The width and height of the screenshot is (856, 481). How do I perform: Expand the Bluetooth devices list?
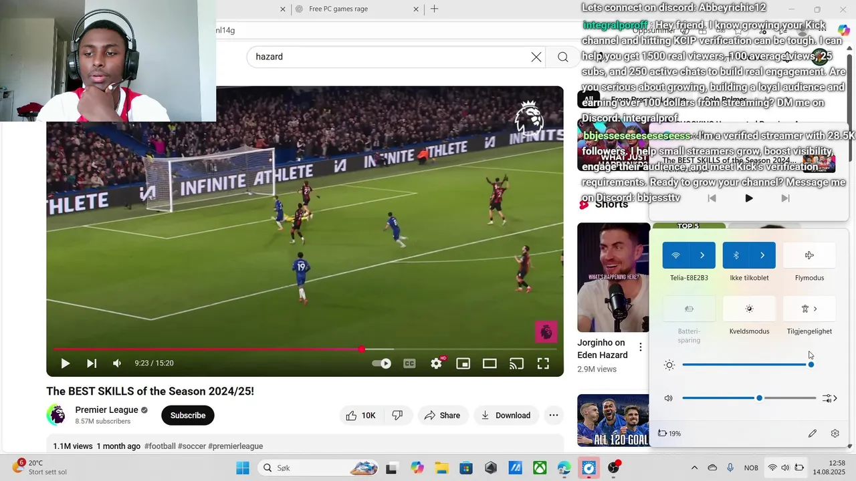point(762,255)
